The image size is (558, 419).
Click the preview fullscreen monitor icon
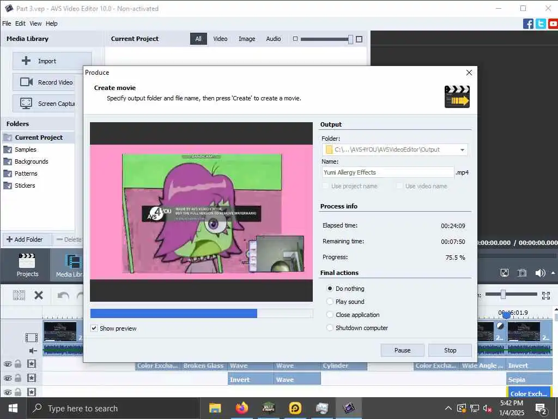coord(504,273)
